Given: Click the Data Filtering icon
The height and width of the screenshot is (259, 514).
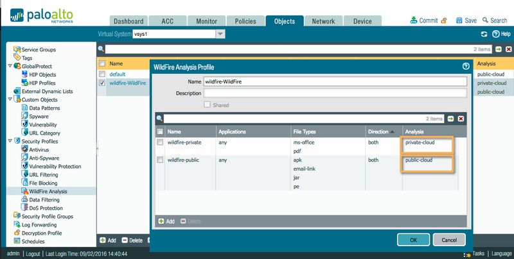Looking at the screenshot, I should [x=24, y=199].
